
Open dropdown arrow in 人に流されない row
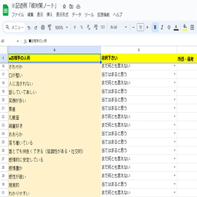click(x=174, y=83)
